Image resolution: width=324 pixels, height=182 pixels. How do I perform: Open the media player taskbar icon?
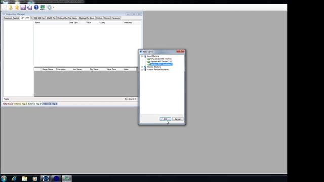35,179
